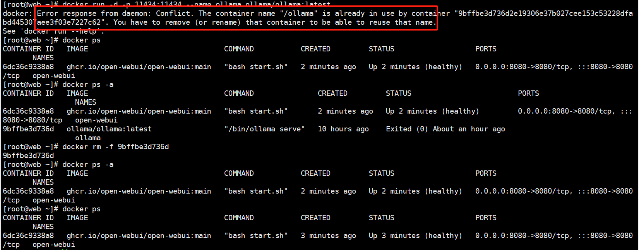The width and height of the screenshot is (639, 250).
Task: Select the quoted "/ollama" container name in the error
Action: [x=299, y=14]
